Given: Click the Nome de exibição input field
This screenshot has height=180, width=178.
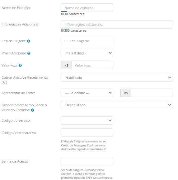Looking at the screenshot, I should click(87, 8).
